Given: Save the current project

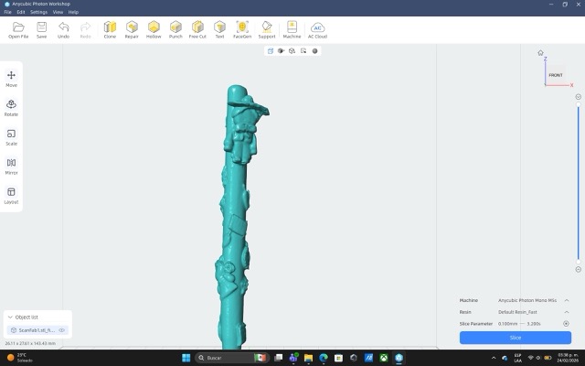Looking at the screenshot, I should [x=41, y=30].
